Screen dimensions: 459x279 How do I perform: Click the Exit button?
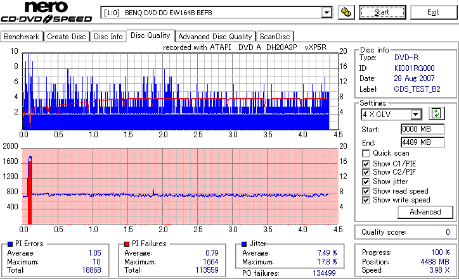tap(433, 12)
